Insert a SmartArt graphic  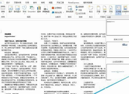(32, 9)
